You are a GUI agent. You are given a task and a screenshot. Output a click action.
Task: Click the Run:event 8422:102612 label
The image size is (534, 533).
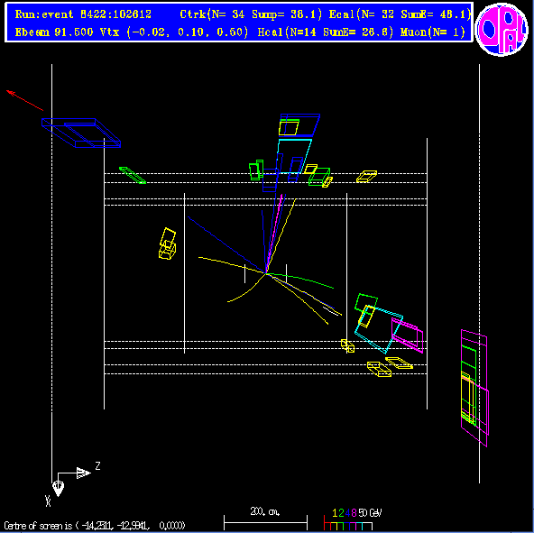click(83, 14)
